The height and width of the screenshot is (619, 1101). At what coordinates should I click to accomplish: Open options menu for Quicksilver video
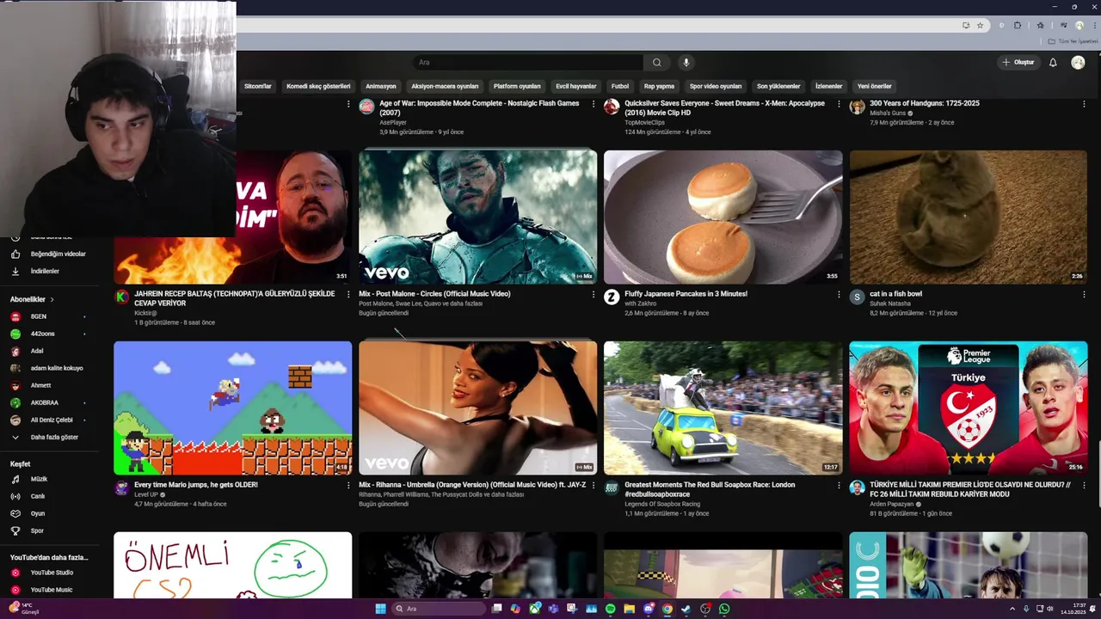839,103
